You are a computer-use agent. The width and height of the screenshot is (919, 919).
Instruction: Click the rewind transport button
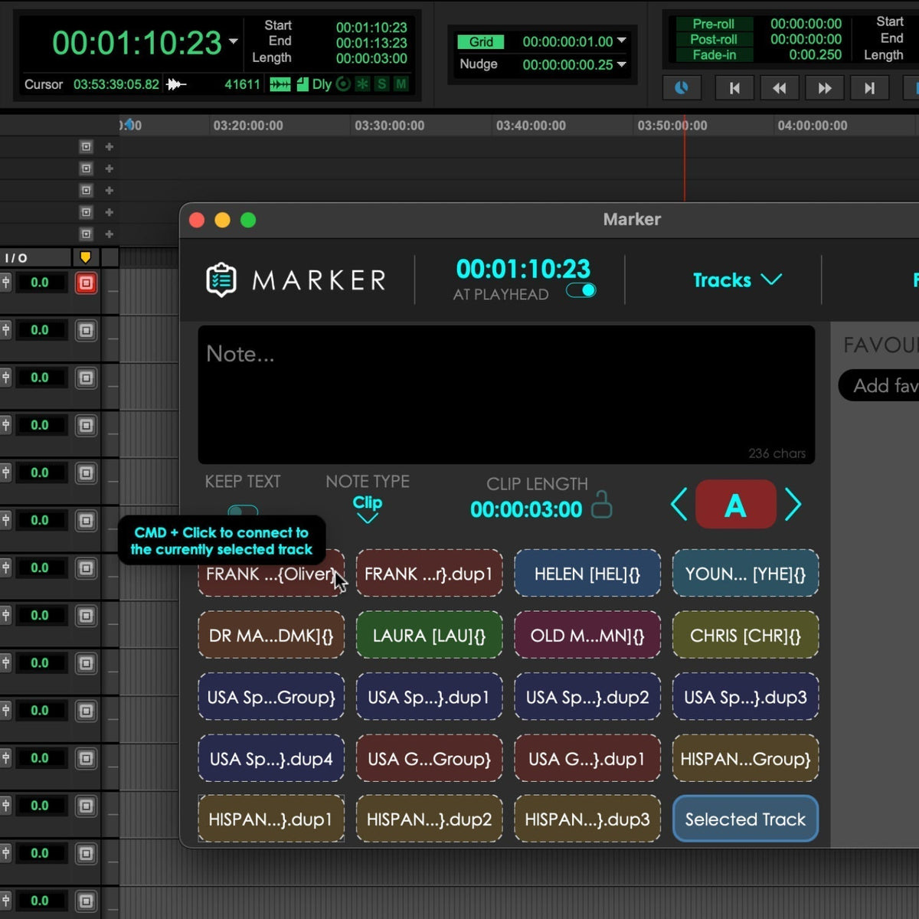[x=779, y=88]
